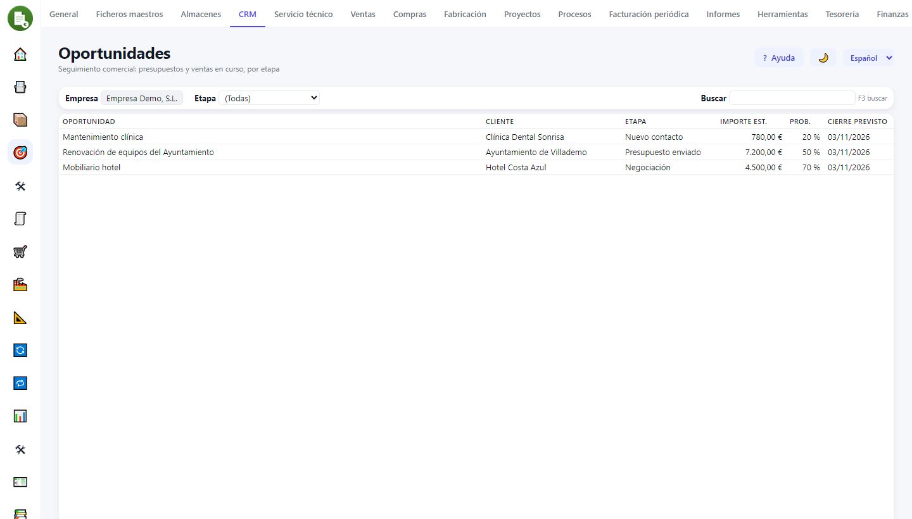Image resolution: width=912 pixels, height=519 pixels.
Task: Open the Español language dropdown
Action: tap(868, 58)
